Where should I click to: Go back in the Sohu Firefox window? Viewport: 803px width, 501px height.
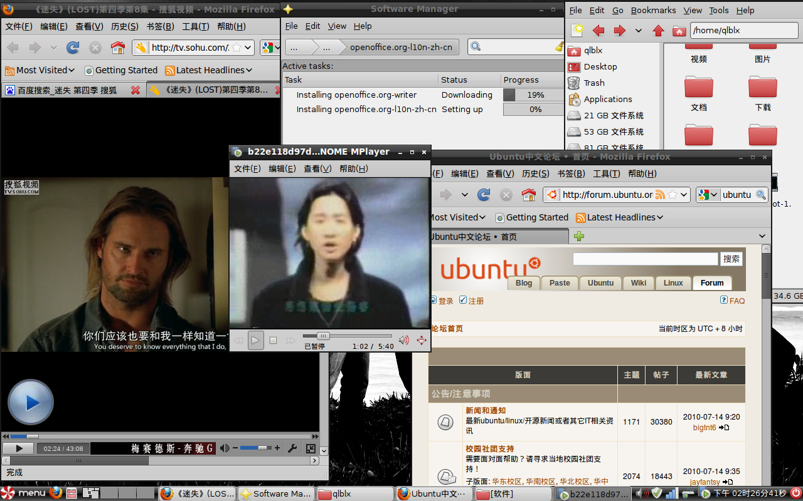(13, 48)
